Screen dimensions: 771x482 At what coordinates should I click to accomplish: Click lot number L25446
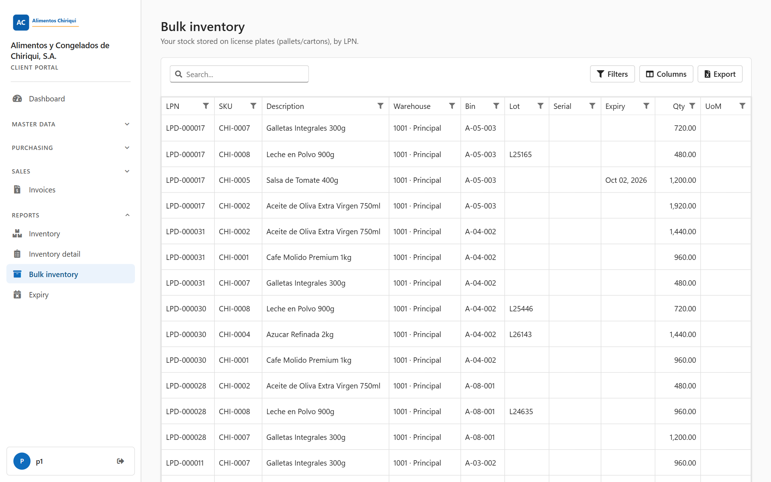(x=521, y=308)
